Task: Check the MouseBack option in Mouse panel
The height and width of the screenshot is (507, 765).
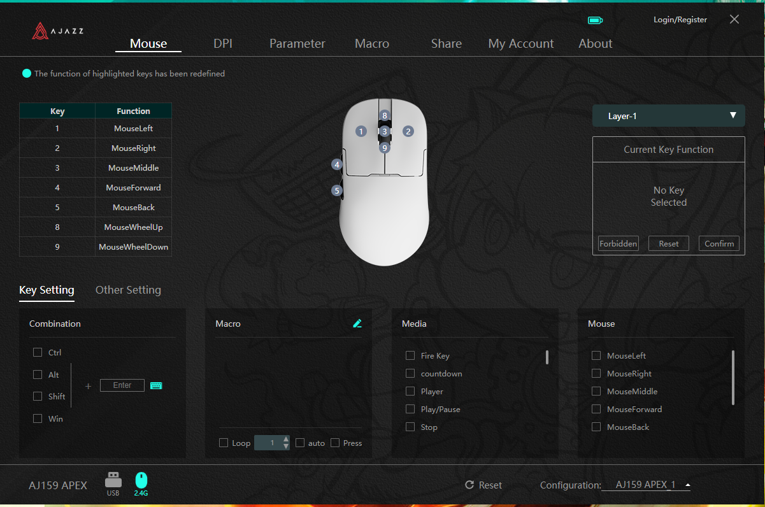Action: tap(596, 427)
